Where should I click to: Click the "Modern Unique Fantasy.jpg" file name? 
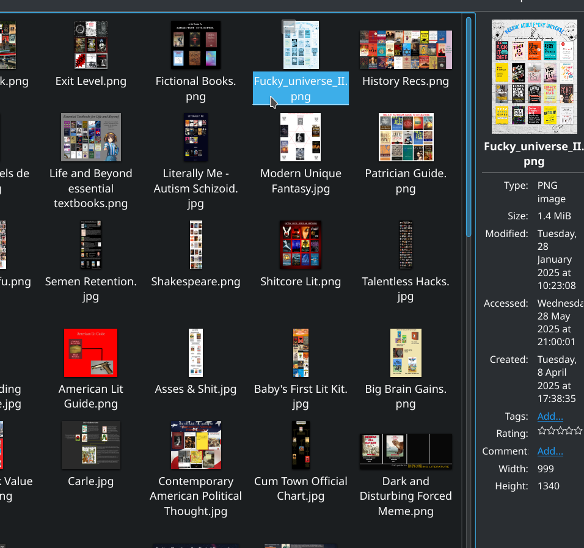coord(301,181)
